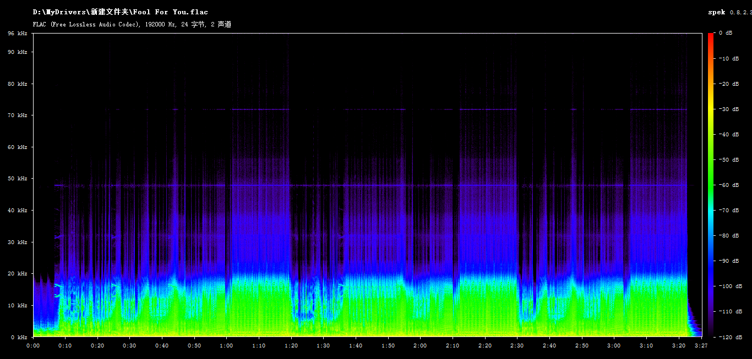Click the -70 dB scale label
The width and height of the screenshot is (752, 359).
tap(728, 211)
